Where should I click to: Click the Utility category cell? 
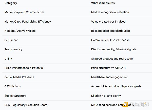click(x=8, y=59)
